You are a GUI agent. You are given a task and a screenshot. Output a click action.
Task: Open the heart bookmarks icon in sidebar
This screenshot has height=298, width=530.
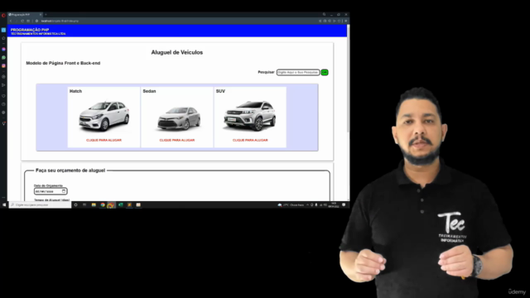pyautogui.click(x=3, y=96)
